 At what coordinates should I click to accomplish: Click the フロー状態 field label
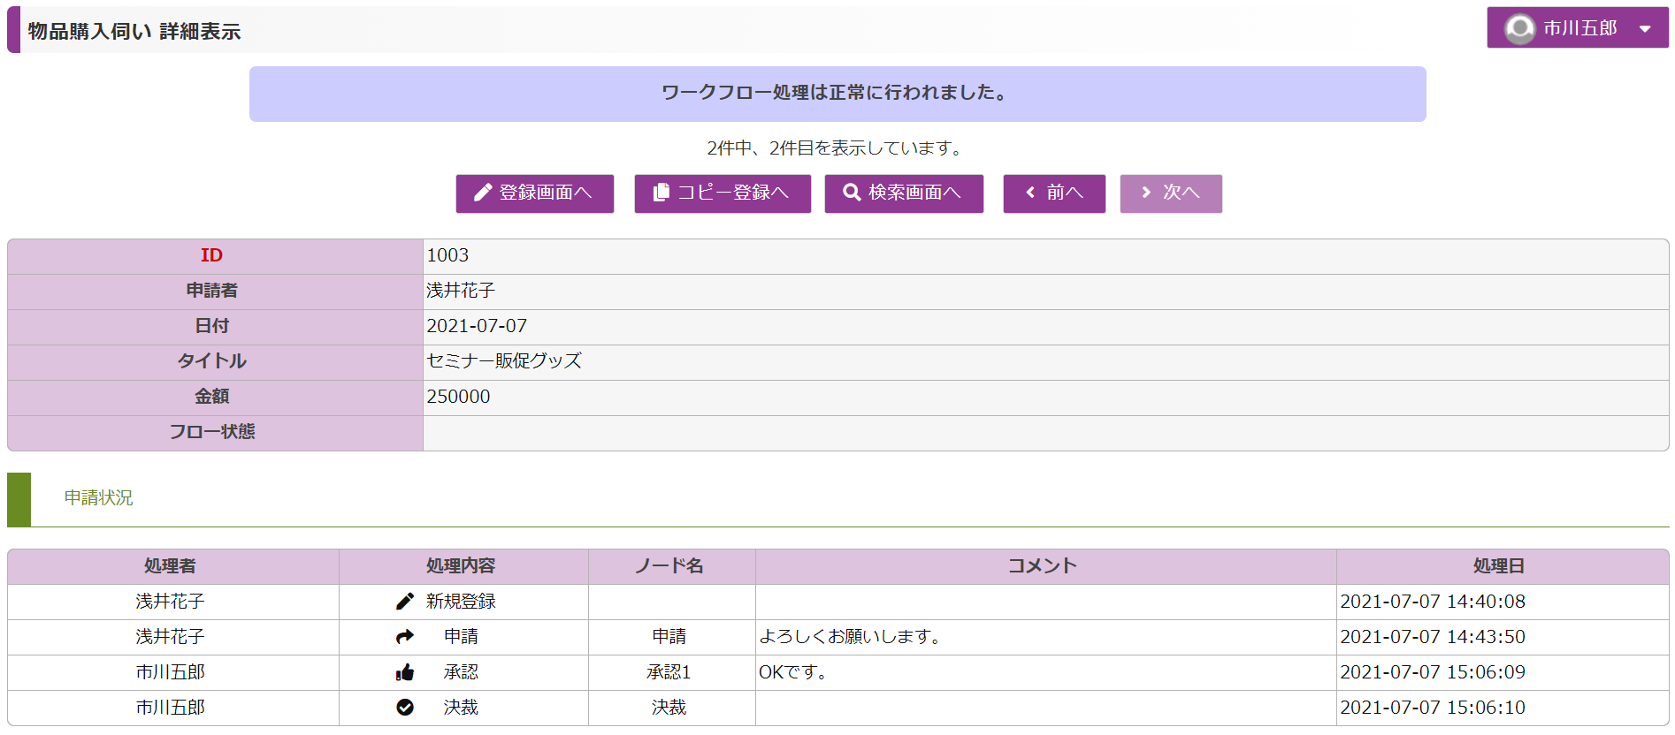(211, 432)
